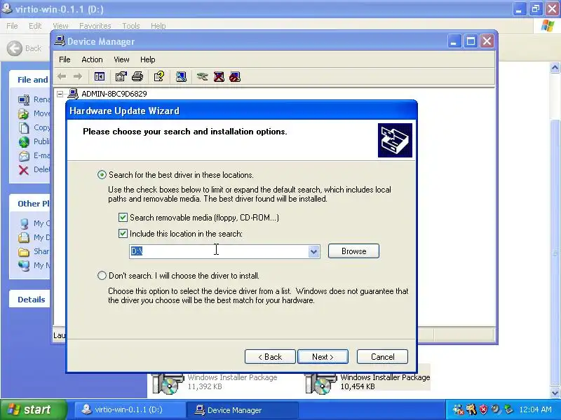Click the Scan for hardware changes icon
Image resolution: width=561 pixels, height=420 pixels.
(181, 76)
